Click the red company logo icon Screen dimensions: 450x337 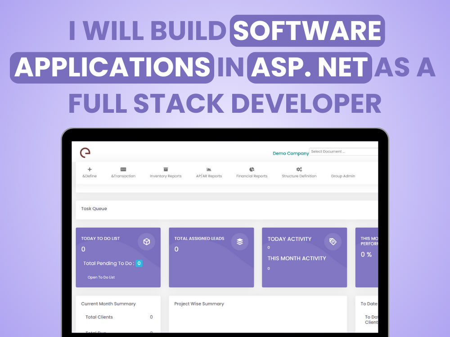[x=85, y=152]
